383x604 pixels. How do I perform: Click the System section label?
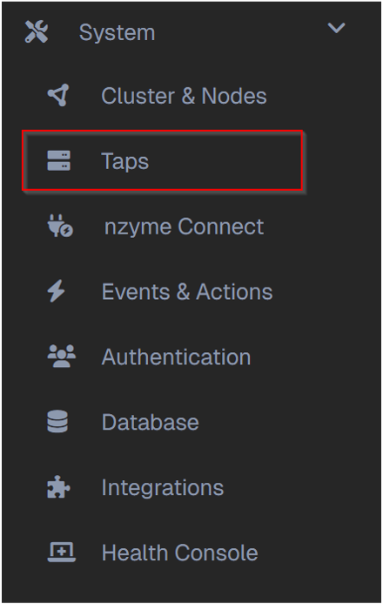pyautogui.click(x=118, y=33)
